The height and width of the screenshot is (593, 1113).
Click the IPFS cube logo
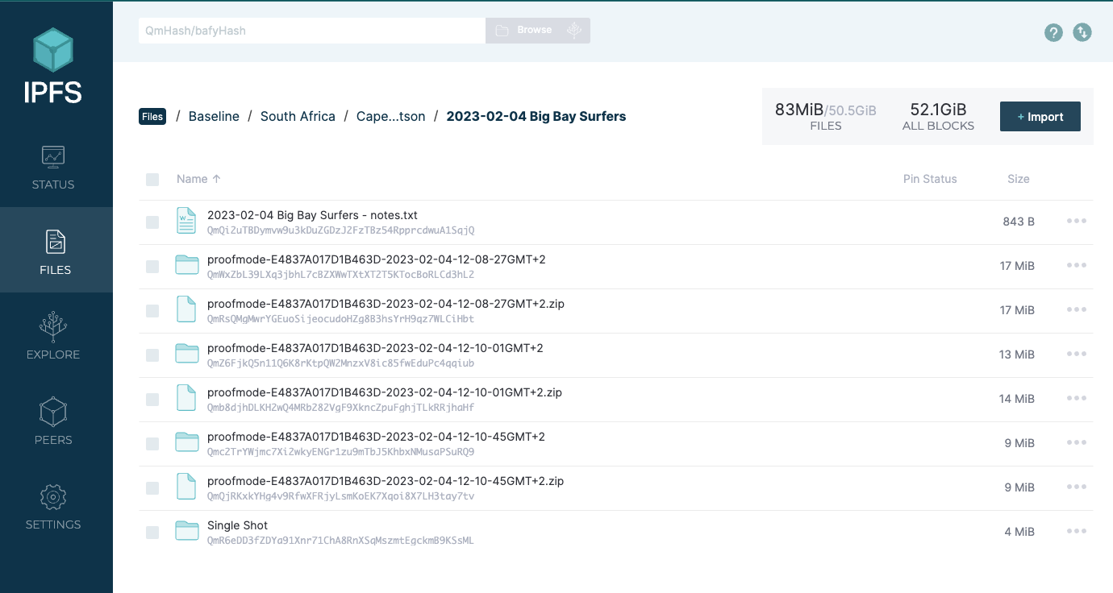point(53,50)
